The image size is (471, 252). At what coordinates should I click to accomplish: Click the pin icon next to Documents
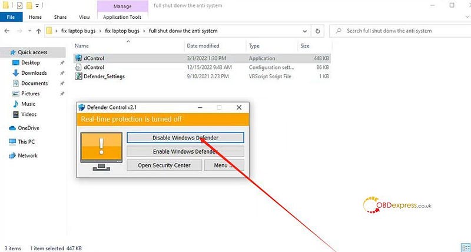pyautogui.click(x=62, y=83)
